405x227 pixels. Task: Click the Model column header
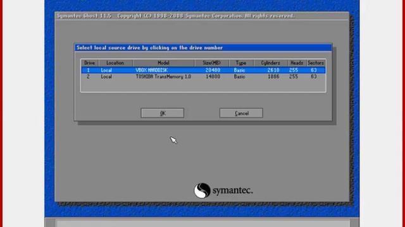164,63
